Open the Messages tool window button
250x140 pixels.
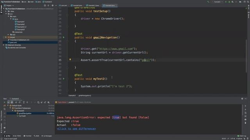click(47, 136)
